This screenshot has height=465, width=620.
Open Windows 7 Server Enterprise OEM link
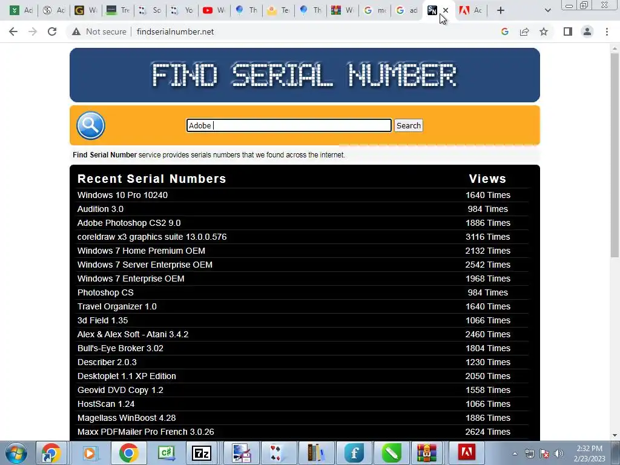point(145,265)
